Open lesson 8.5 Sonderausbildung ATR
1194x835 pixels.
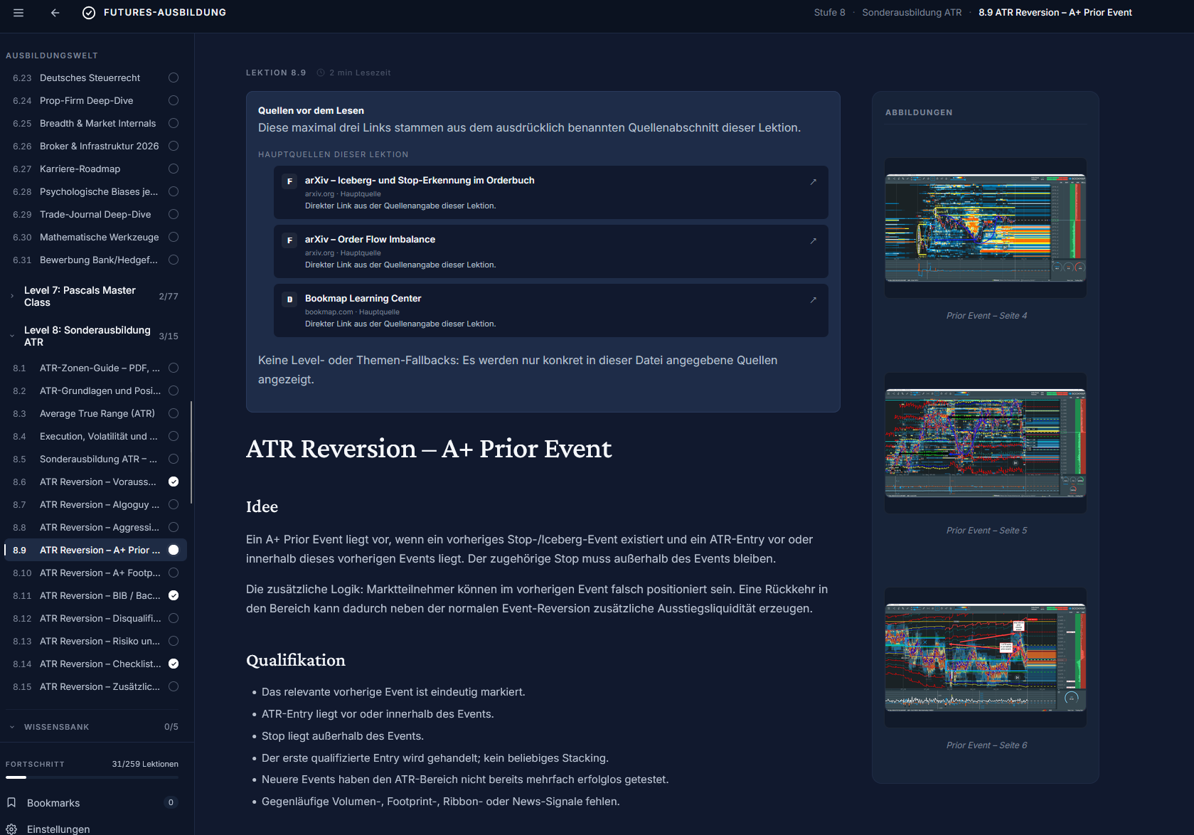[95, 459]
